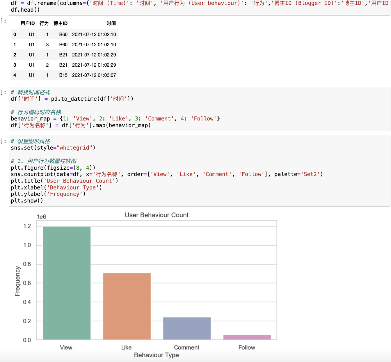Click the B21 cell in row 2
The image size is (391, 362).
(x=63, y=55)
